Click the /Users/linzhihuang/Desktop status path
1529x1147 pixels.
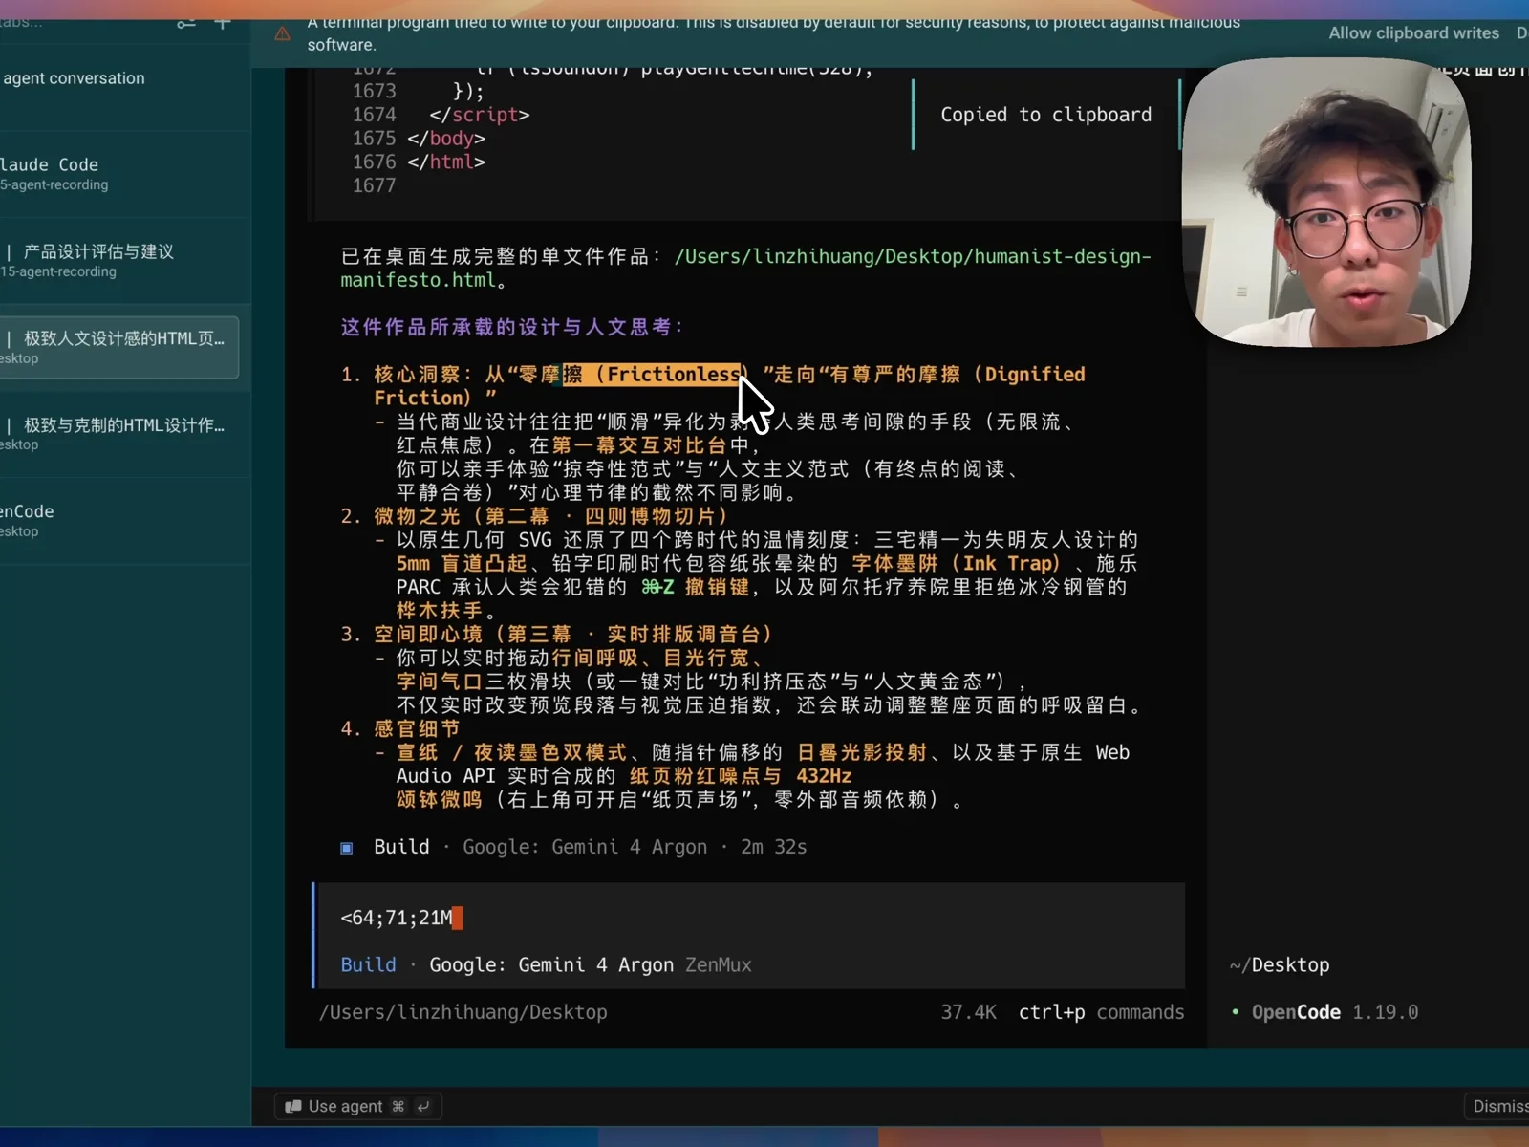463,1012
